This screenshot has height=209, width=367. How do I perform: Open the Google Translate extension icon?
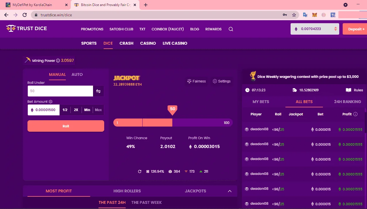point(305,15)
